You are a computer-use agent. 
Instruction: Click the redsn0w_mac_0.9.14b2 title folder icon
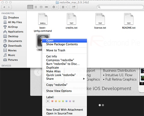click(57, 2)
